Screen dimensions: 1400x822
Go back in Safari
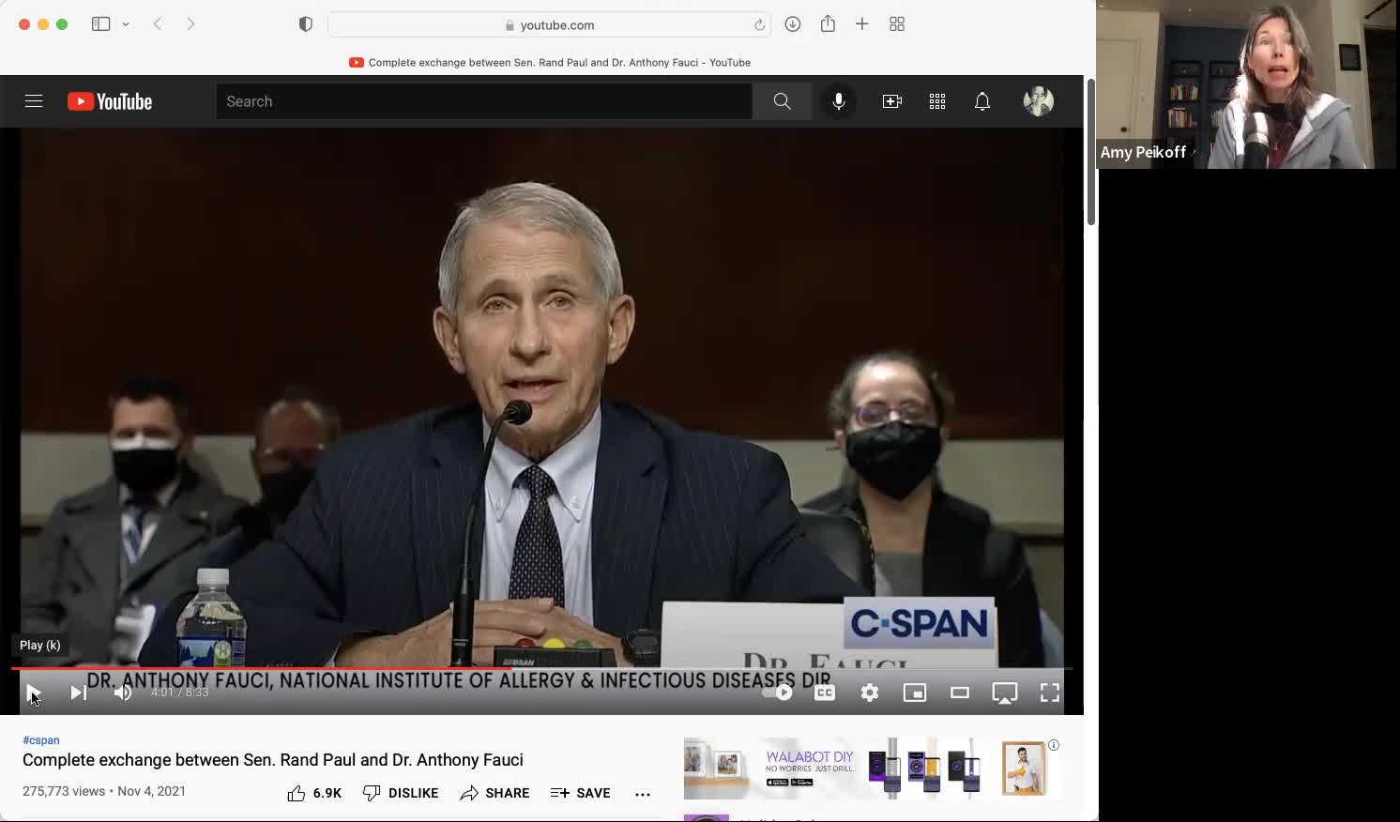click(x=158, y=24)
